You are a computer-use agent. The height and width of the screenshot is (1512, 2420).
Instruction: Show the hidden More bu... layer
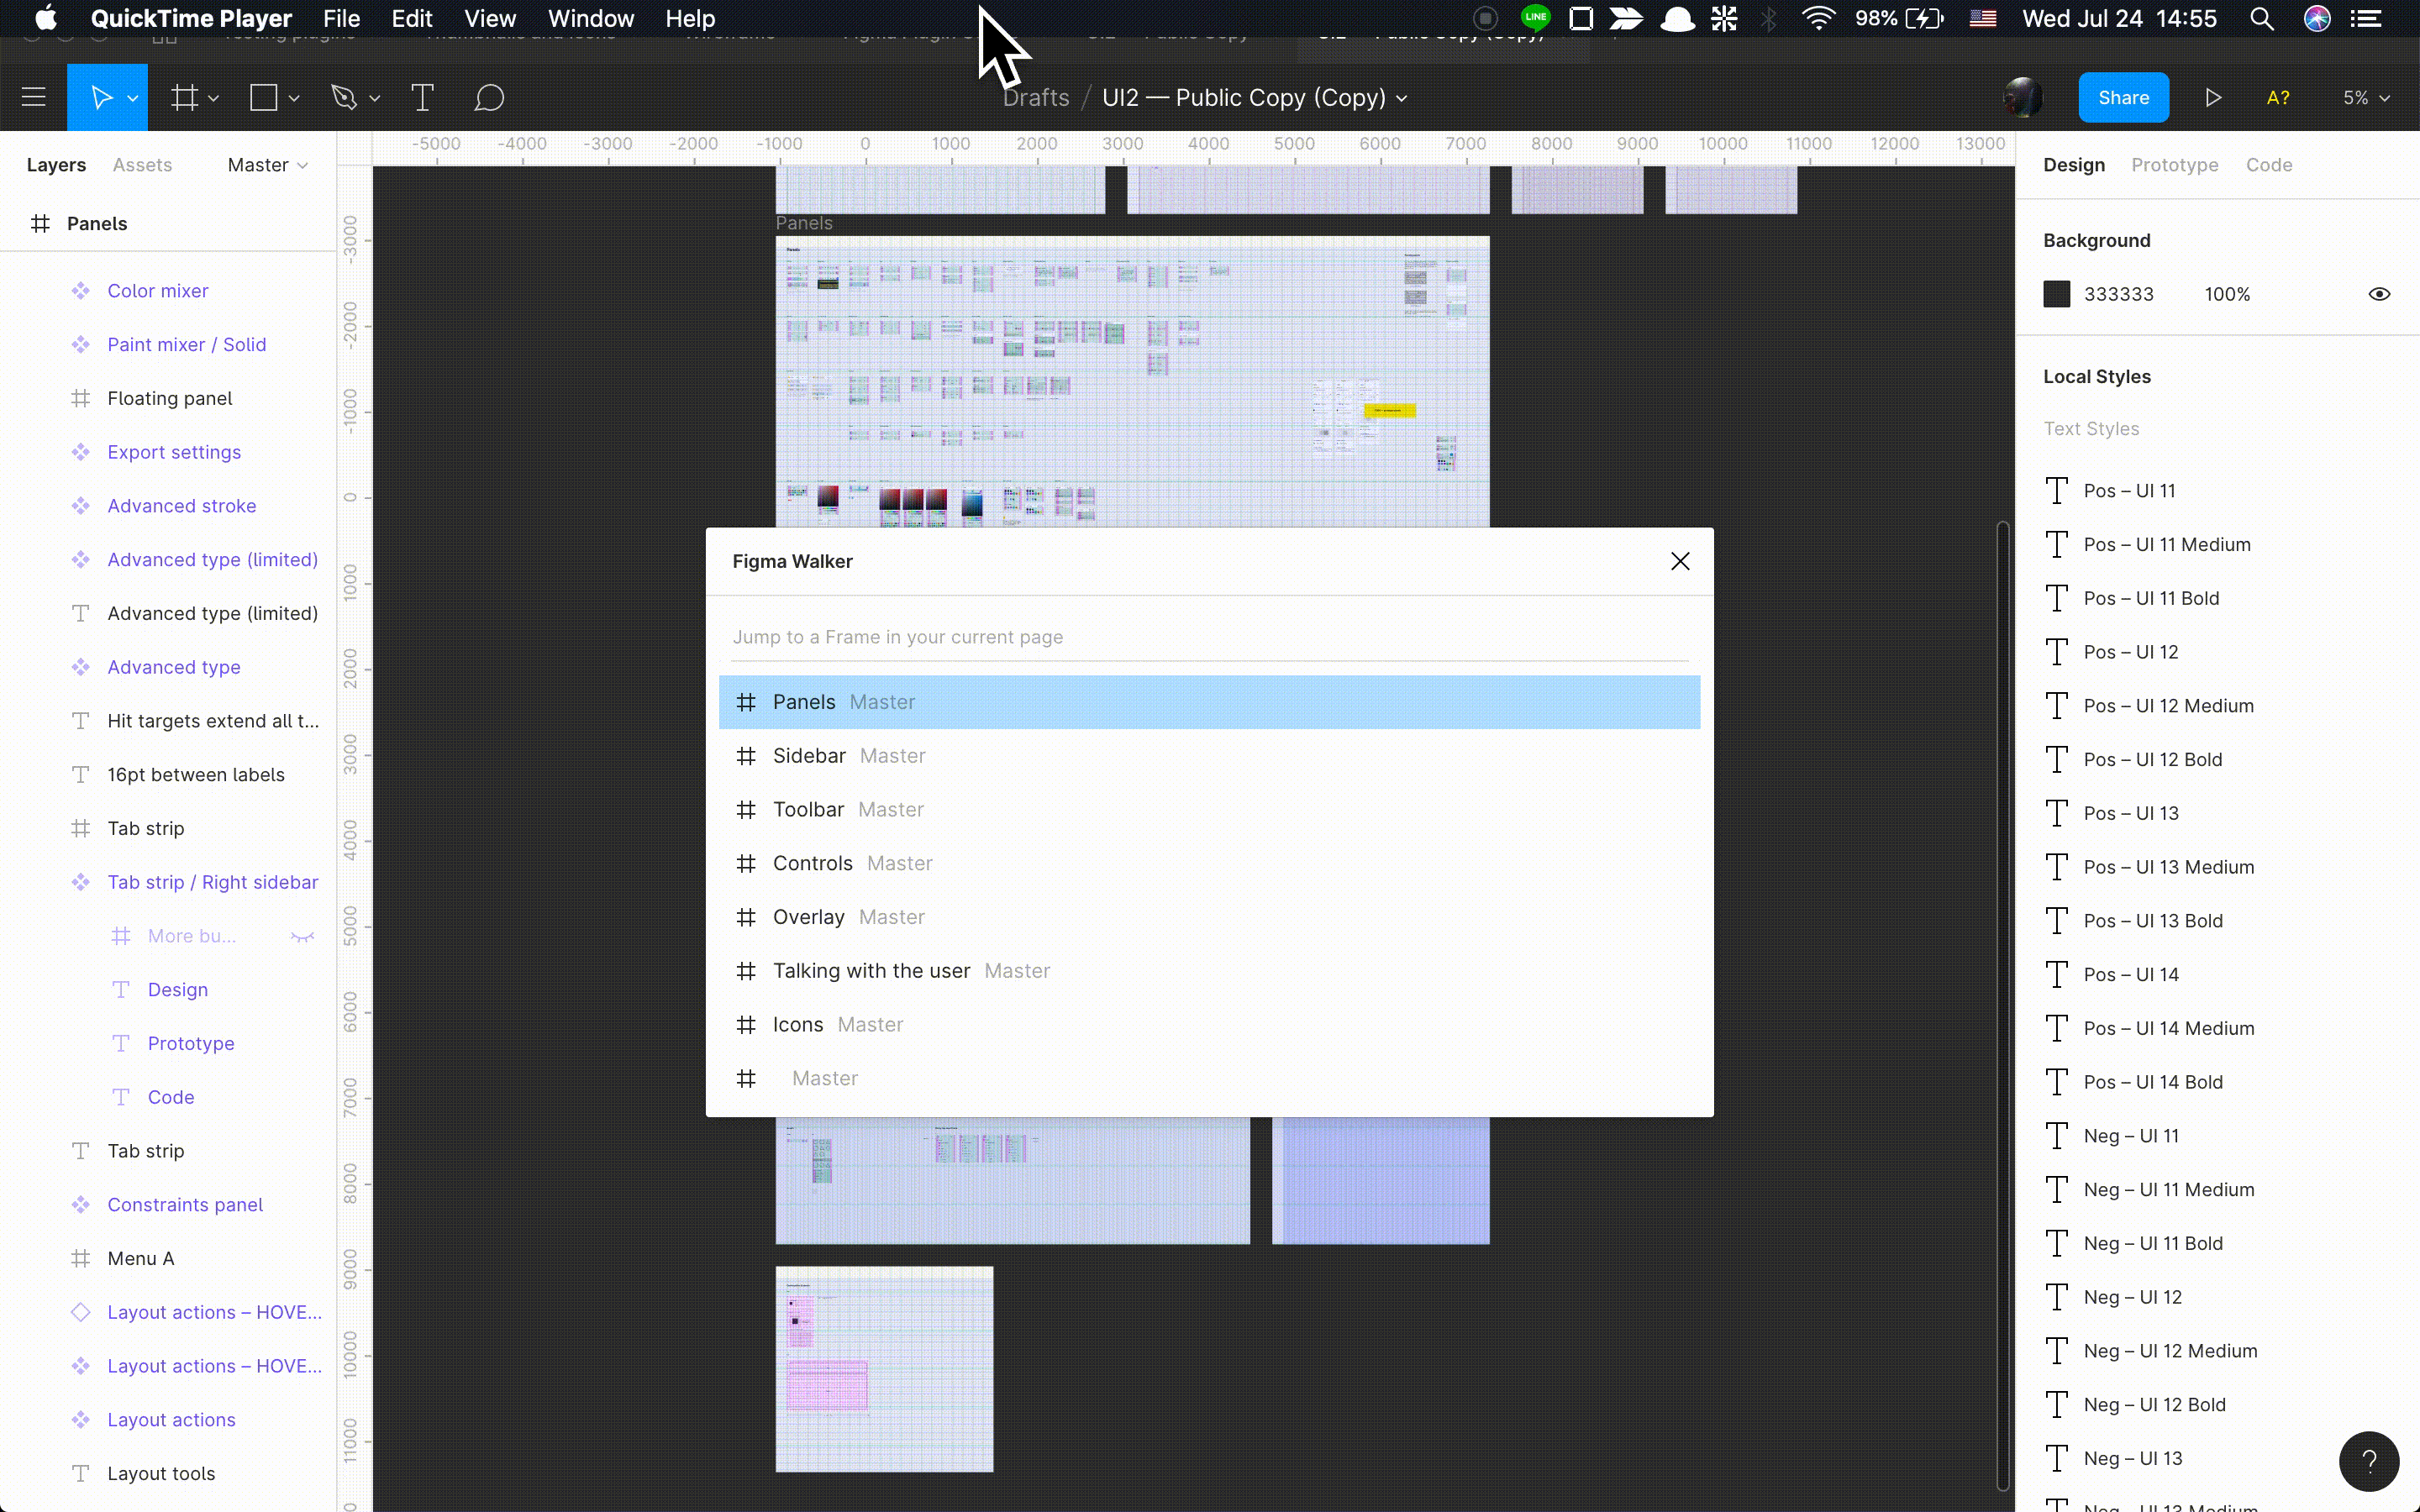click(302, 937)
